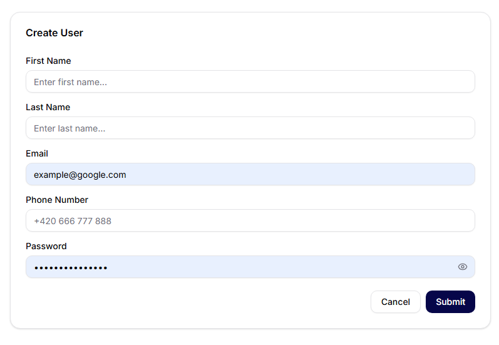Image resolution: width=499 pixels, height=345 pixels.
Task: Click the +420 666 777 888 placeholder
Action: point(73,221)
